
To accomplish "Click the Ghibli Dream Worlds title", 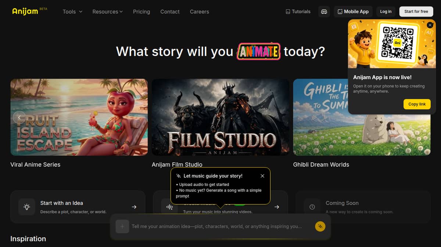I will pos(321,165).
